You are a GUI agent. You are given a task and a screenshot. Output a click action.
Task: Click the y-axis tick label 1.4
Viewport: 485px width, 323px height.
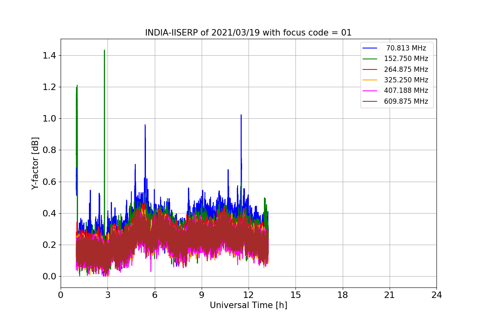[x=49, y=55]
